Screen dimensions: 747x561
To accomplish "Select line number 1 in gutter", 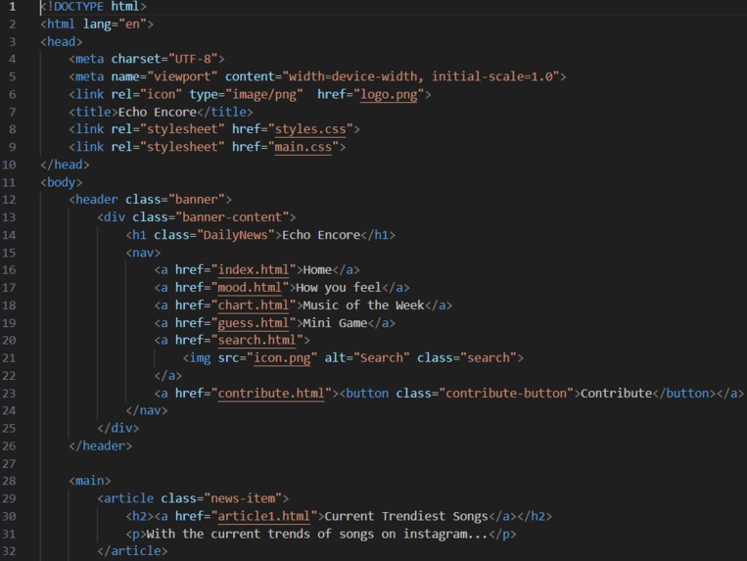I will (12, 7).
